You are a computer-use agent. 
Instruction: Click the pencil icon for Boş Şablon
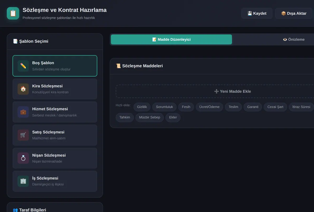pos(23,66)
